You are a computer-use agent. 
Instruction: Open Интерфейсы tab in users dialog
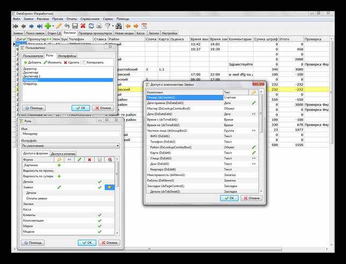point(67,56)
